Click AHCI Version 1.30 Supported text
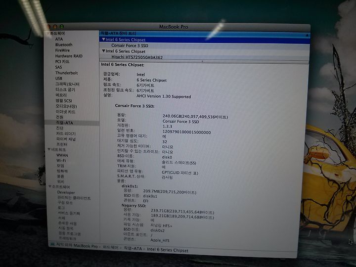This screenshot has height=267, width=356. click(x=164, y=96)
